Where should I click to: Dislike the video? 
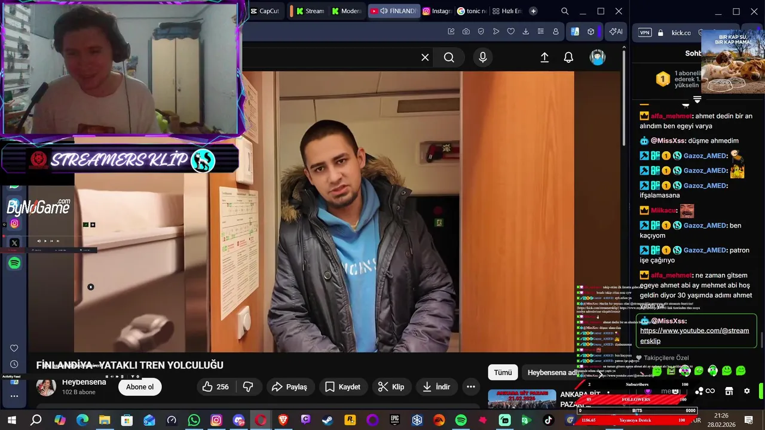click(248, 387)
